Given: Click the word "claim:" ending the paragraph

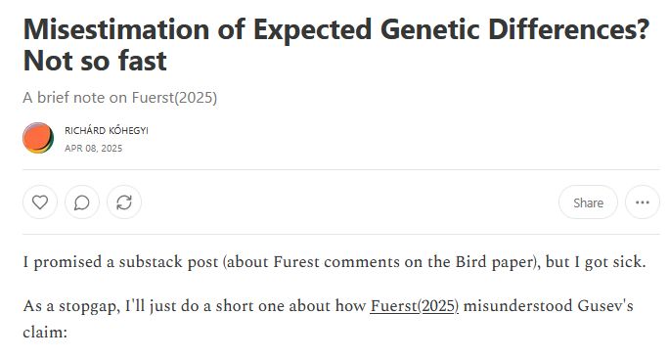Looking at the screenshot, I should (x=45, y=332).
